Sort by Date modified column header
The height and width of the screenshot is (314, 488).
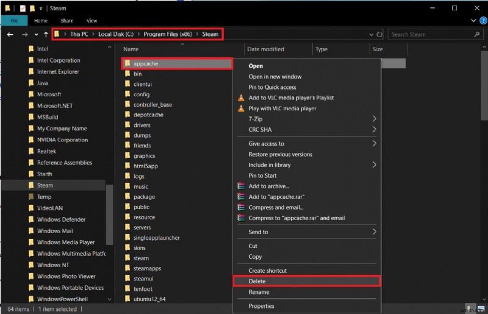pyautogui.click(x=265, y=49)
